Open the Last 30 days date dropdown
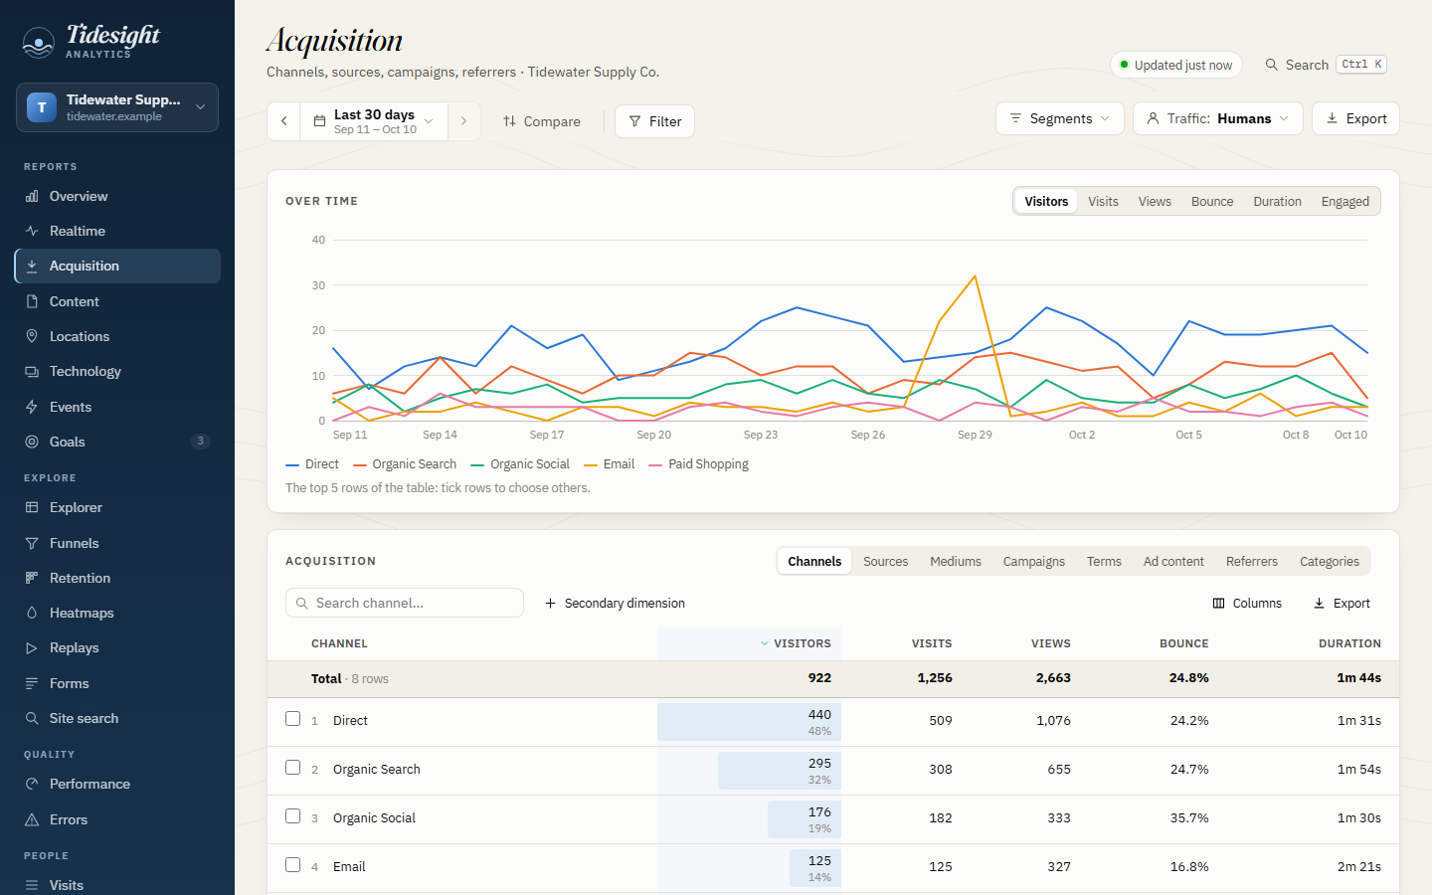The image size is (1432, 895). click(374, 121)
